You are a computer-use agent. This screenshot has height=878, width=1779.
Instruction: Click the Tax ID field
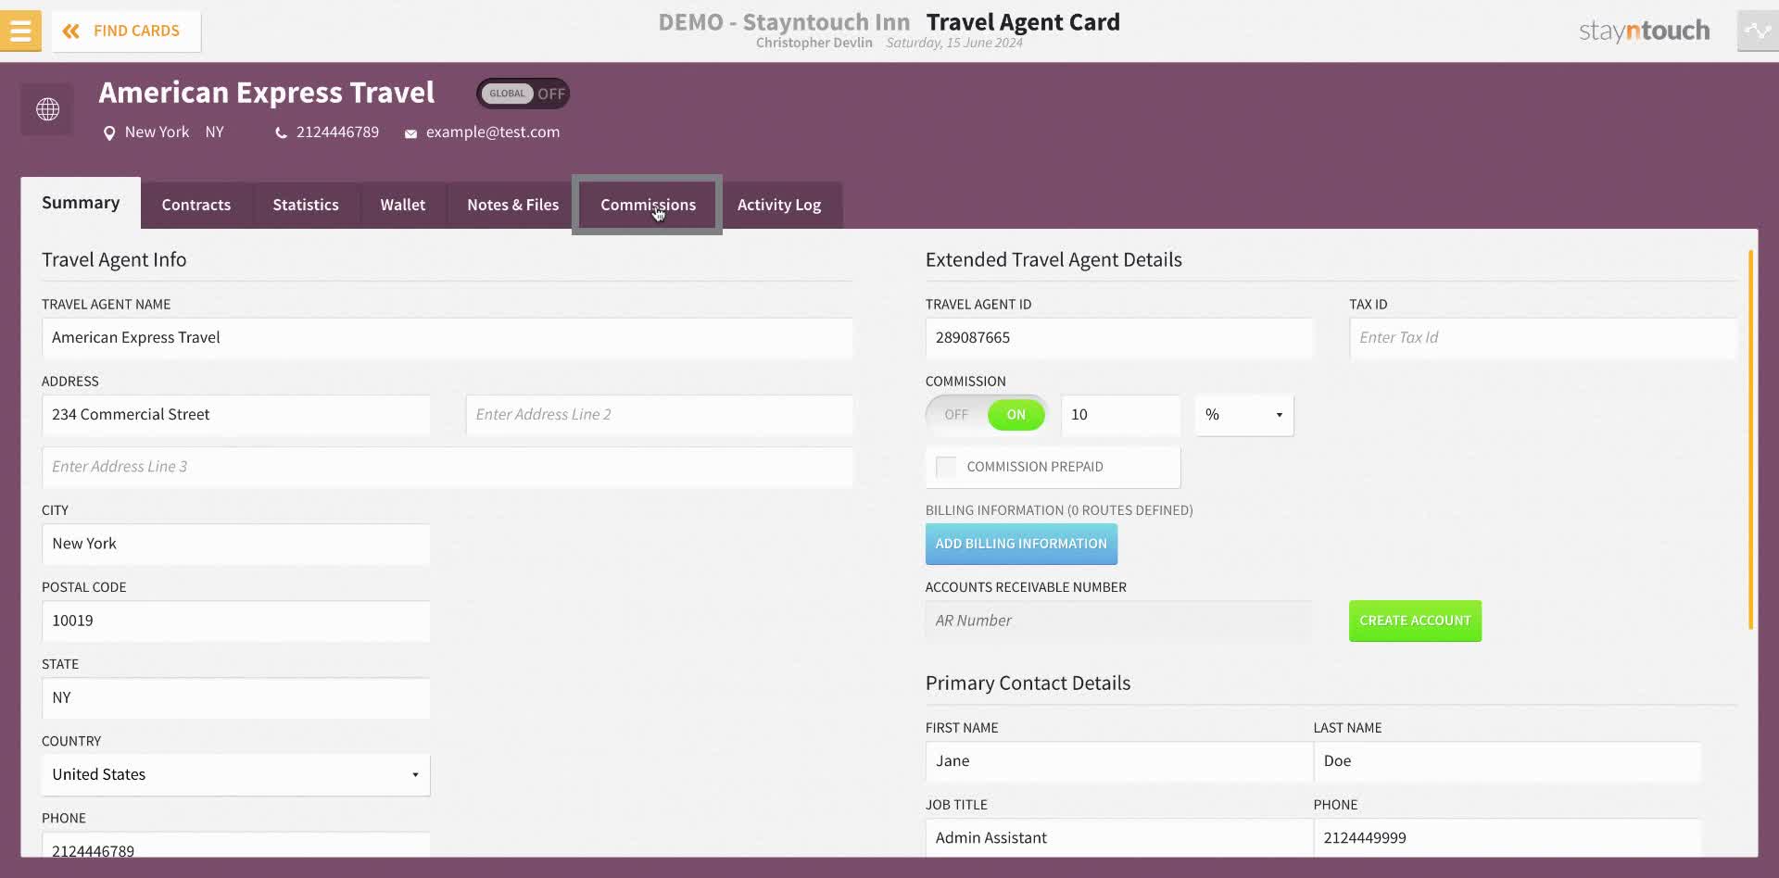coord(1543,338)
